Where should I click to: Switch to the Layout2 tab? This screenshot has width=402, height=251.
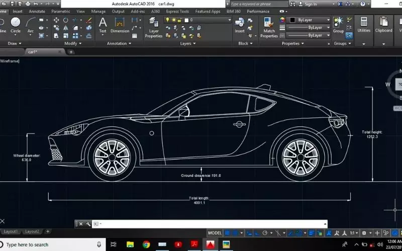(32, 231)
